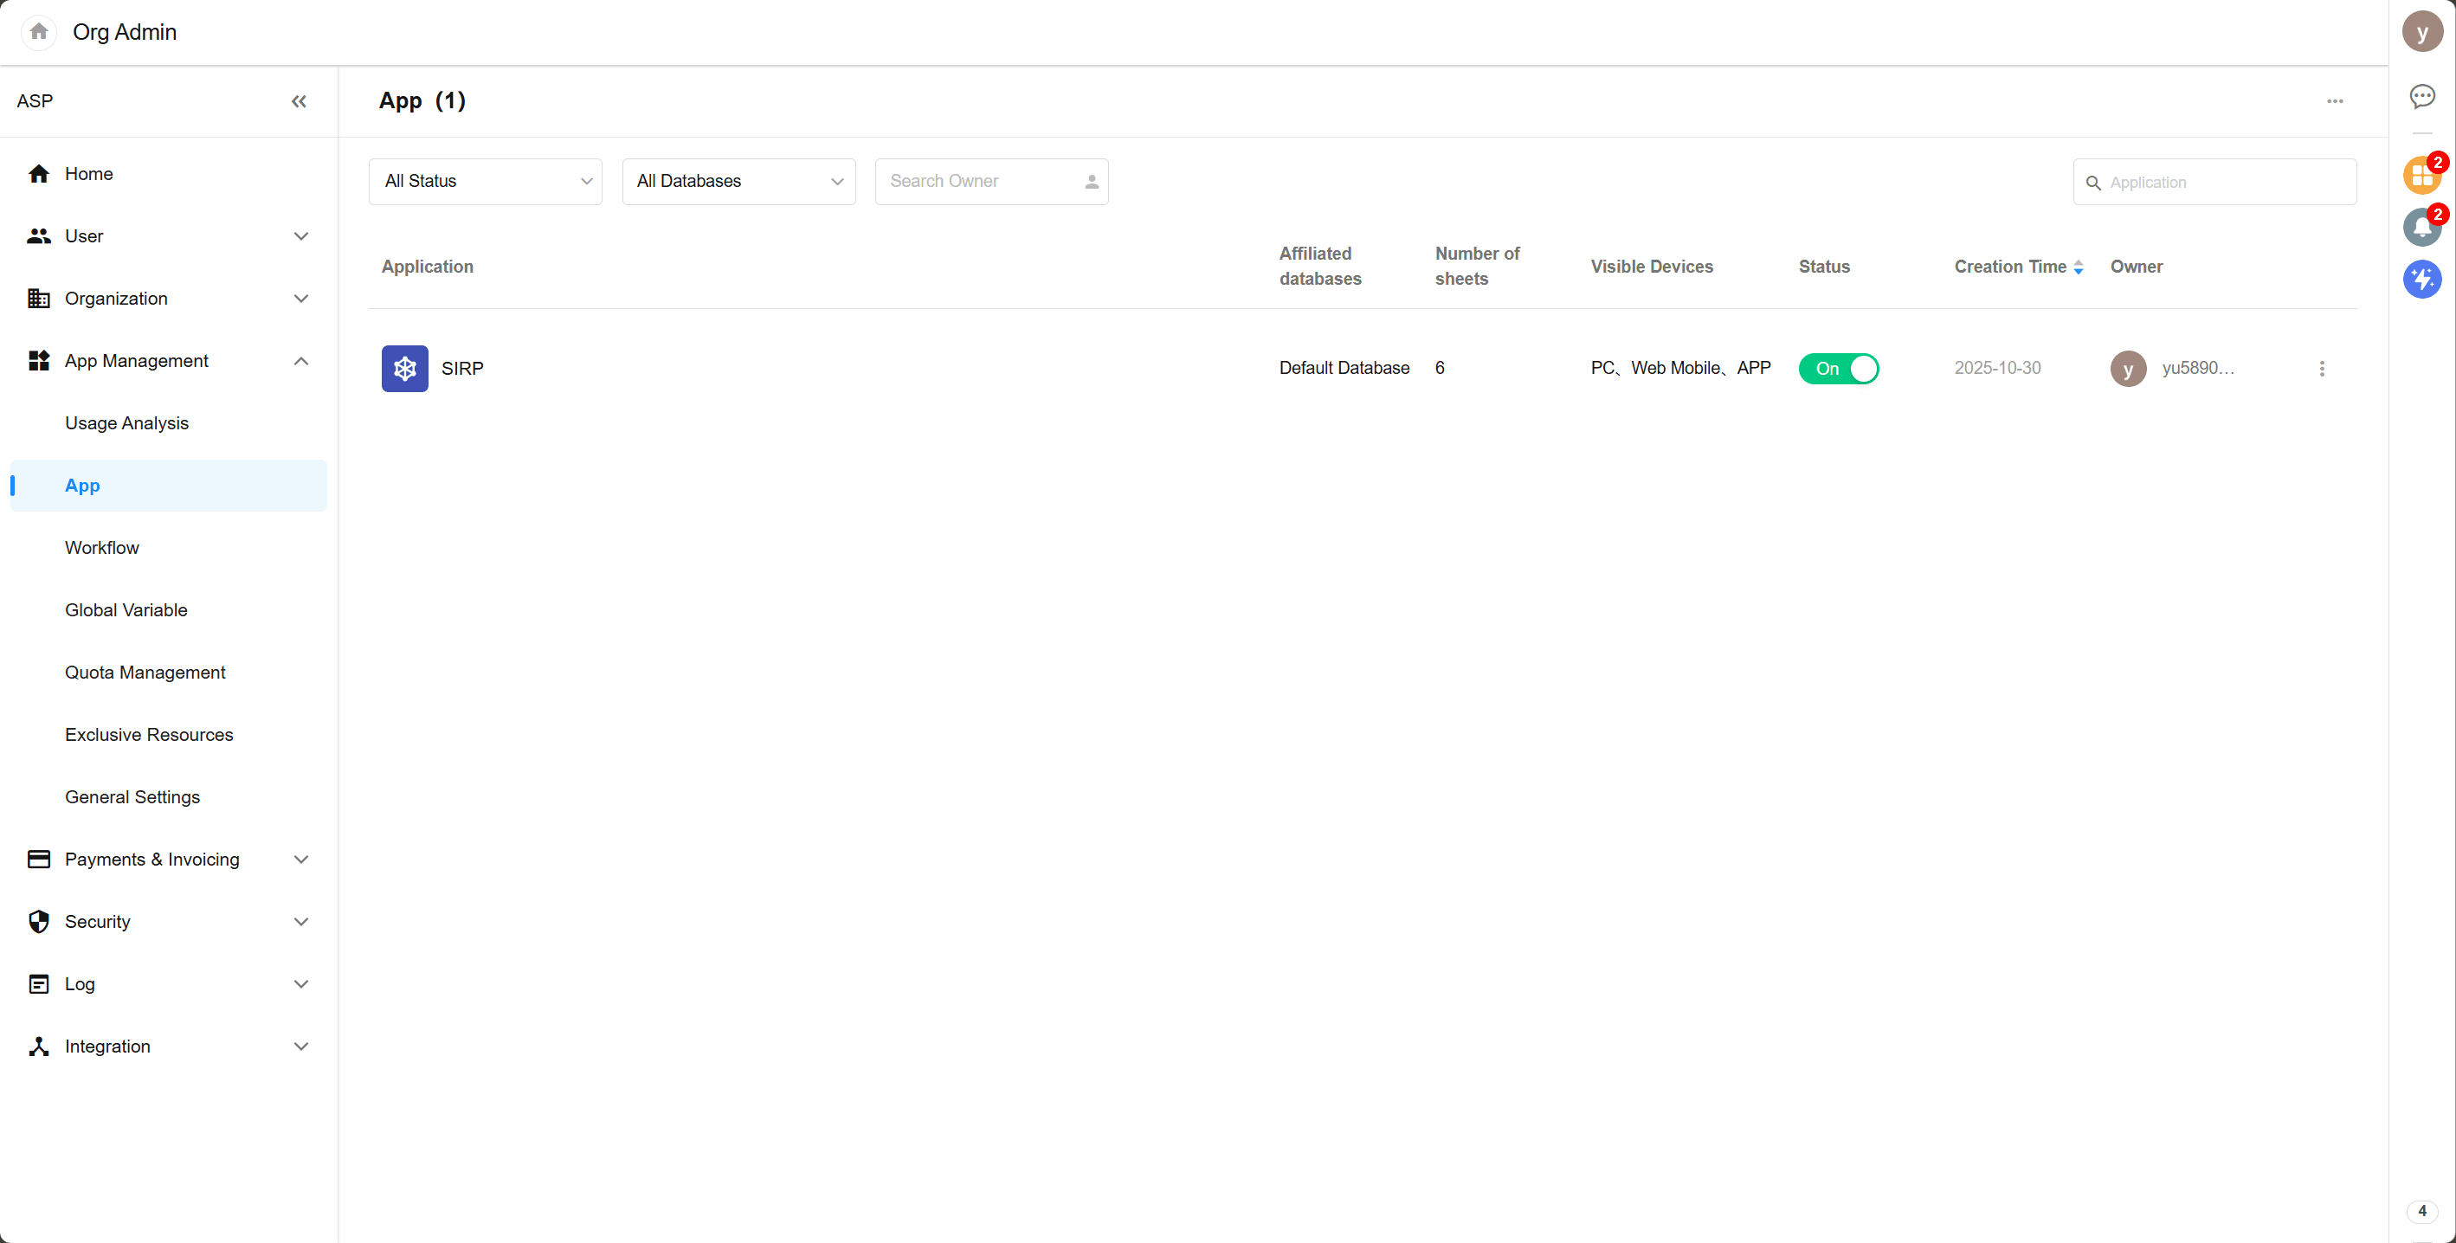Image resolution: width=2456 pixels, height=1243 pixels.
Task: Open the orange apps grid icon
Action: [x=2421, y=177]
